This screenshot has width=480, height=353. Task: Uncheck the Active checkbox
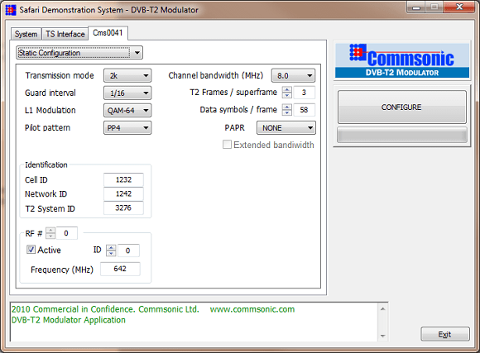[x=31, y=250]
